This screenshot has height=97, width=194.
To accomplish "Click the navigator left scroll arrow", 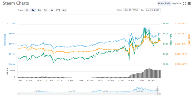I will tap(19, 94).
